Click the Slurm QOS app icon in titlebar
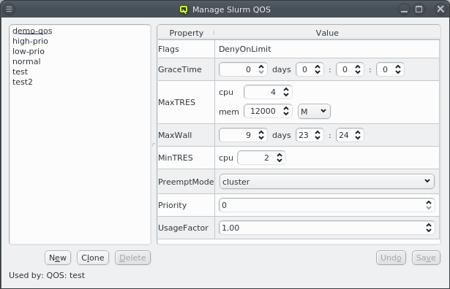Viewport: 450px width, 289px height. (184, 9)
